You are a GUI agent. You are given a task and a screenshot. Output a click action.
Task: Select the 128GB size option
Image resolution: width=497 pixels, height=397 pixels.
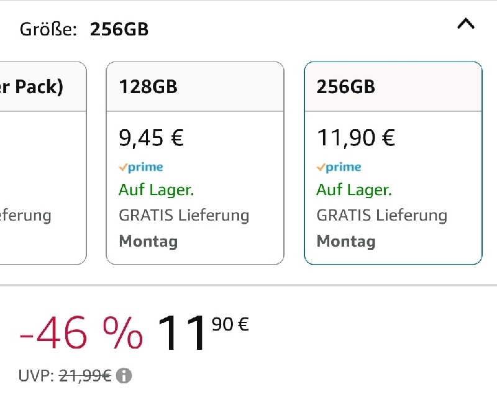pos(195,163)
